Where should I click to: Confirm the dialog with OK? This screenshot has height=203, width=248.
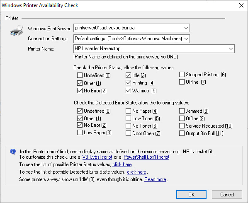click(x=191, y=194)
